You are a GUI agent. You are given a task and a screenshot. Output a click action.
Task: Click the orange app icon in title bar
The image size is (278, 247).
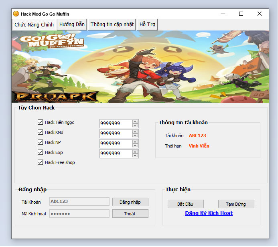[x=16, y=14]
